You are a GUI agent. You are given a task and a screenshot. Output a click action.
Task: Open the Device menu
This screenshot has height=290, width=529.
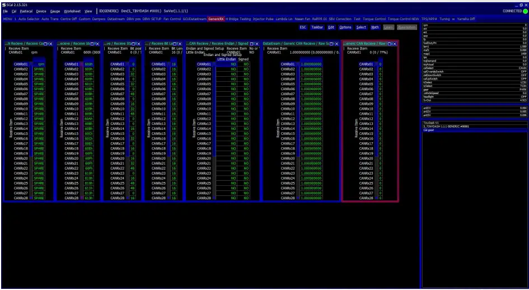(41, 11)
